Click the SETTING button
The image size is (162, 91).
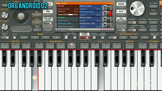[153, 6]
